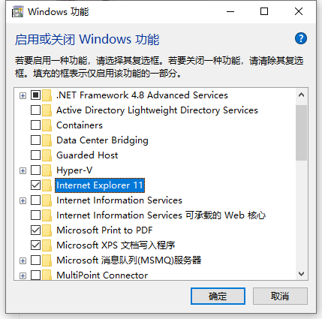Cancel with the 取消 button
Viewport: 322px width, 319px height.
click(x=280, y=296)
